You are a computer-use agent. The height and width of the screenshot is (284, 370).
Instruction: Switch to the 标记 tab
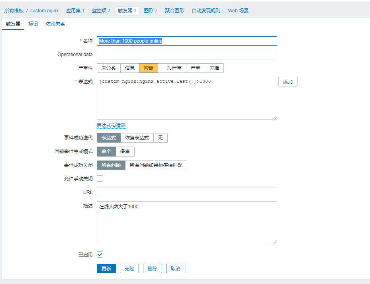33,24
